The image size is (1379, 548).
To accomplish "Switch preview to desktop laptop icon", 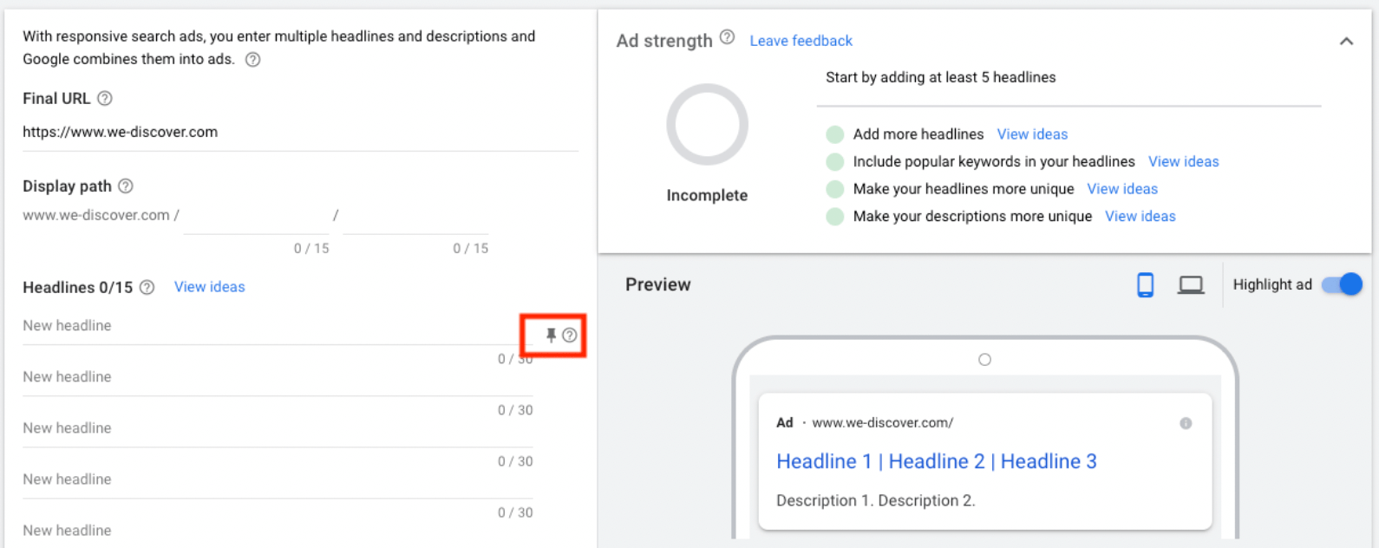I will 1191,285.
